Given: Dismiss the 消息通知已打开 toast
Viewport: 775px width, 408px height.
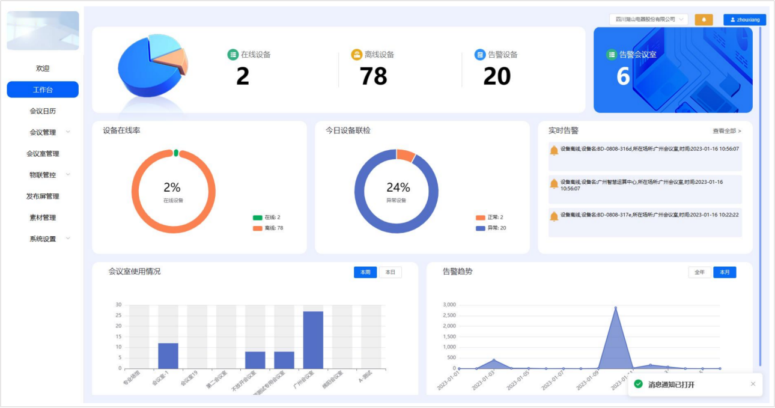Looking at the screenshot, I should [x=753, y=384].
